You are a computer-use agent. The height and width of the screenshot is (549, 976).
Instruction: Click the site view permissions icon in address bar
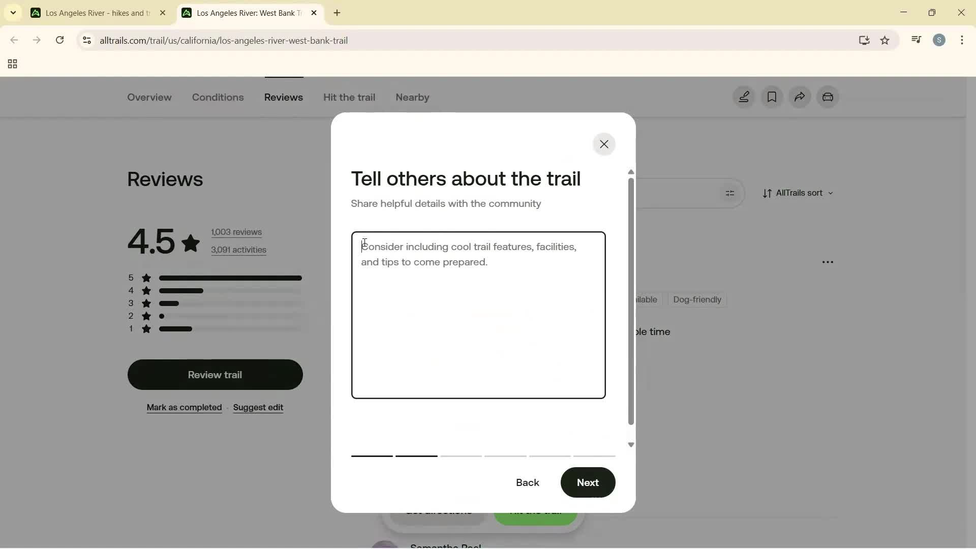(x=86, y=40)
